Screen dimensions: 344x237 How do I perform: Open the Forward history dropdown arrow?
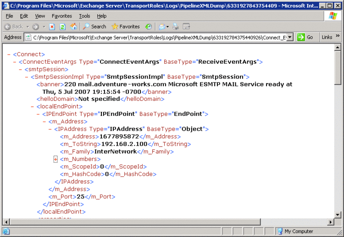(44, 27)
